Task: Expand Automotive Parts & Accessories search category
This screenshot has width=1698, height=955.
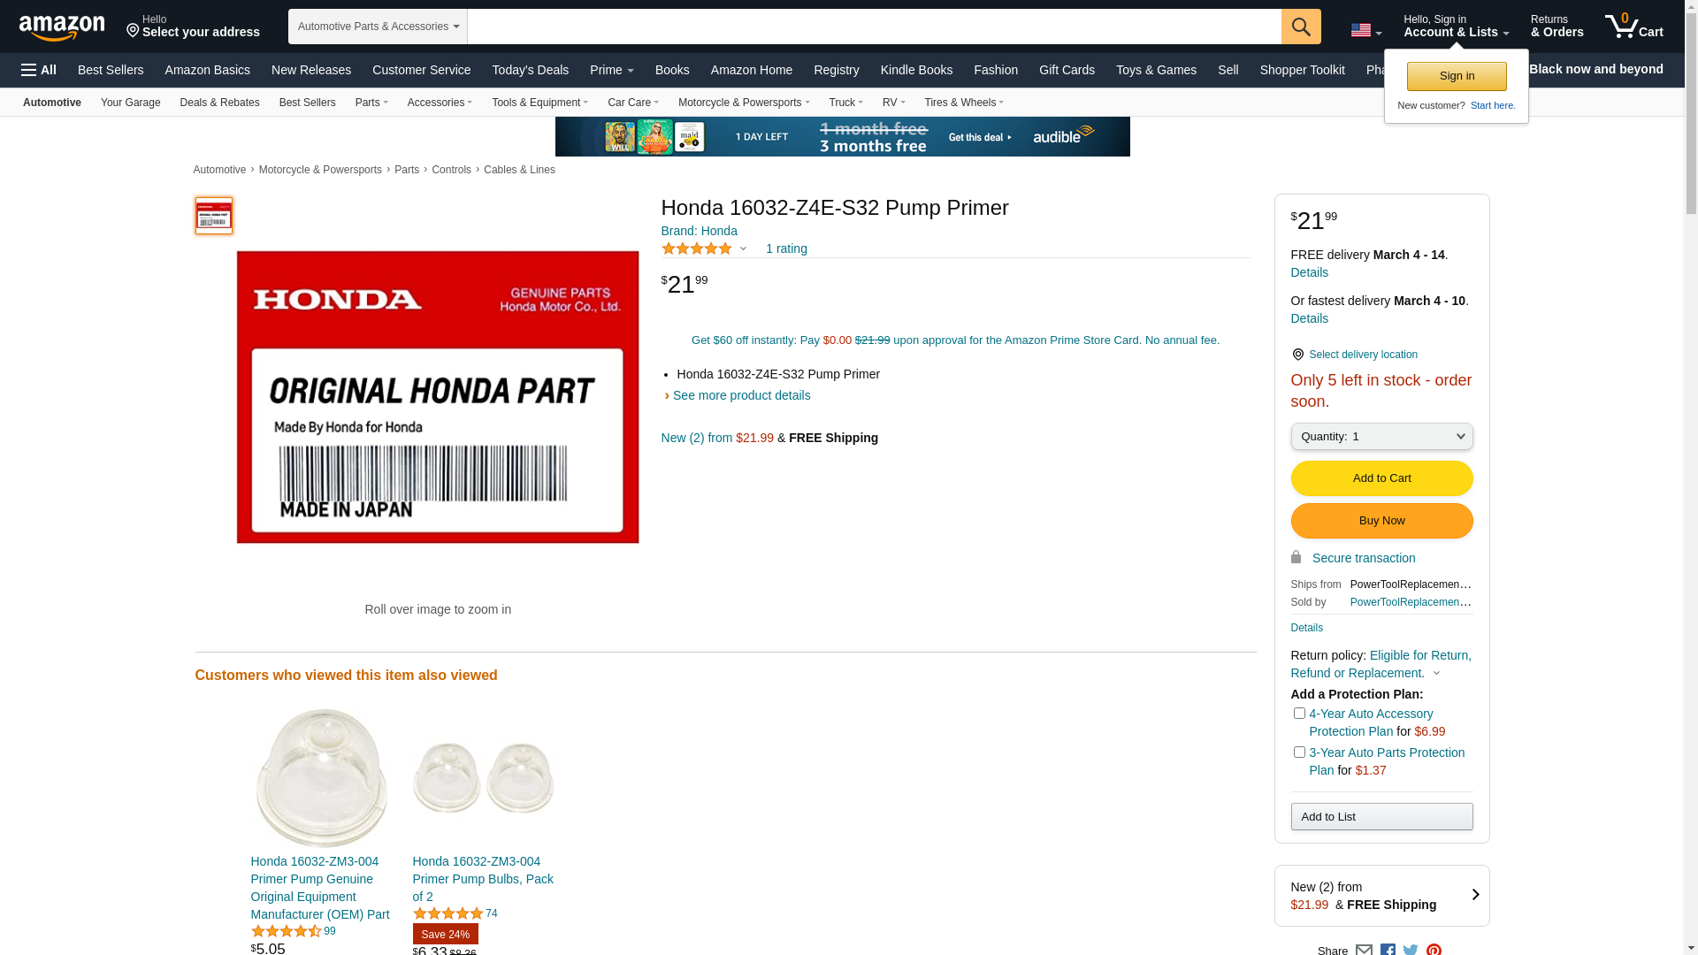Action: 378,27
